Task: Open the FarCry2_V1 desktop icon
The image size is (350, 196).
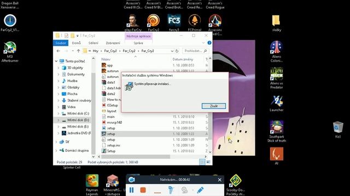Action: coord(10,23)
